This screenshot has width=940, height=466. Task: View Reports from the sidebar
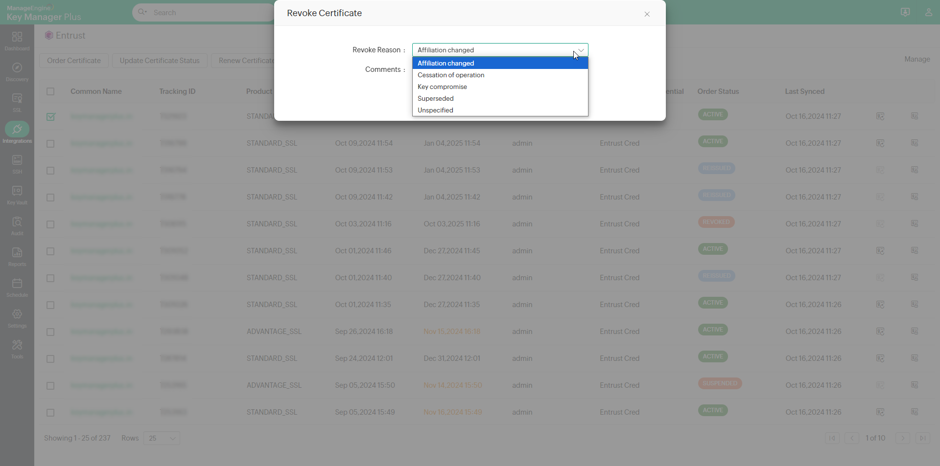coord(17,257)
